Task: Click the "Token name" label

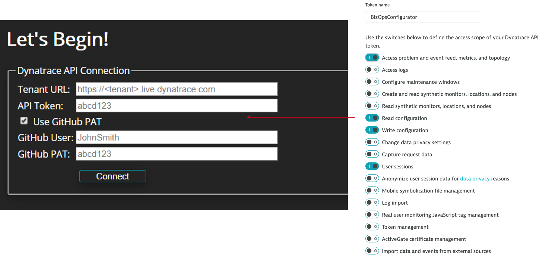Action: (377, 5)
